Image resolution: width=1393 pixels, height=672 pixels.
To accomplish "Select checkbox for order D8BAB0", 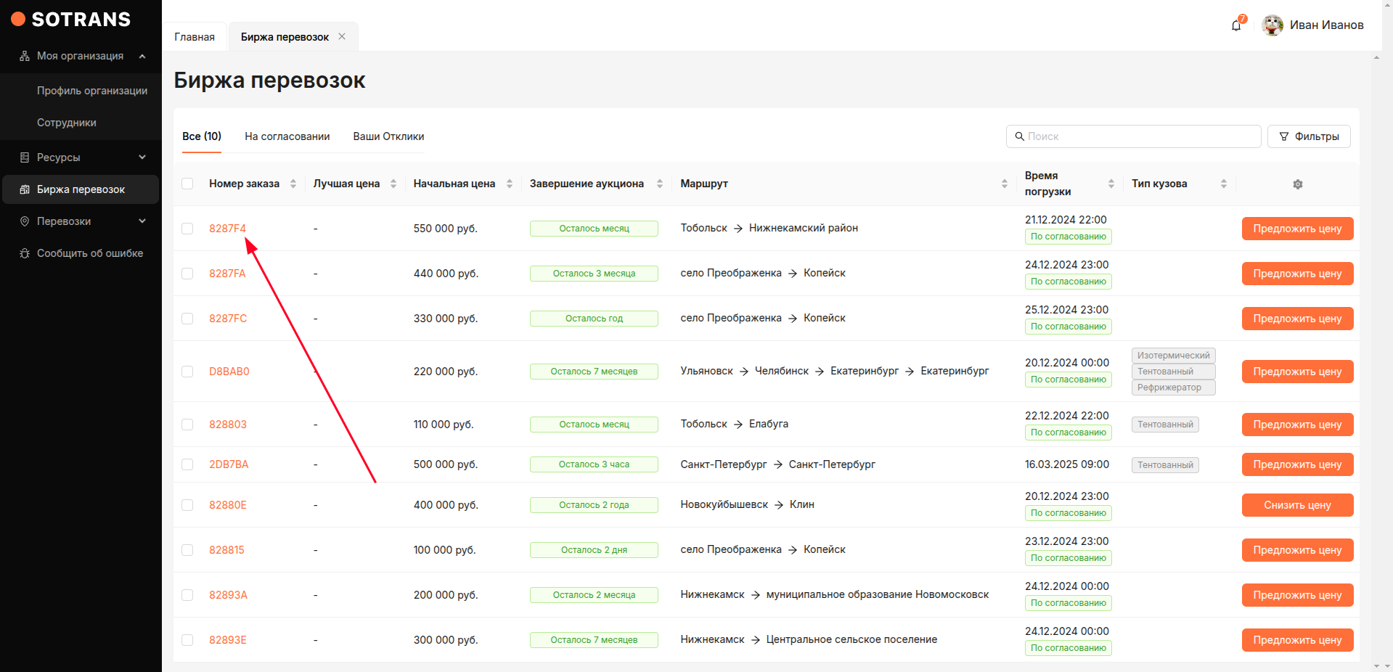I will (x=187, y=372).
